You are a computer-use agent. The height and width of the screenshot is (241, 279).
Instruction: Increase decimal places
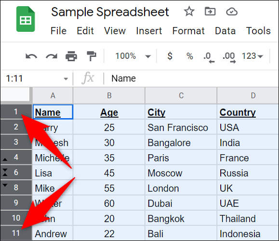click(x=229, y=58)
